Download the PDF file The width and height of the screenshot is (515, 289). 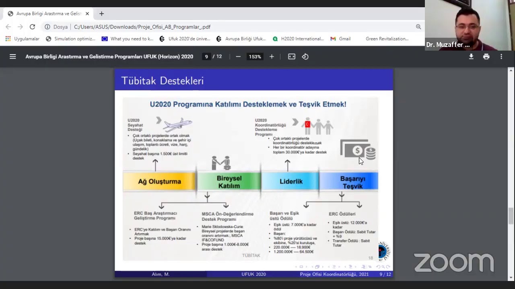pos(471,57)
